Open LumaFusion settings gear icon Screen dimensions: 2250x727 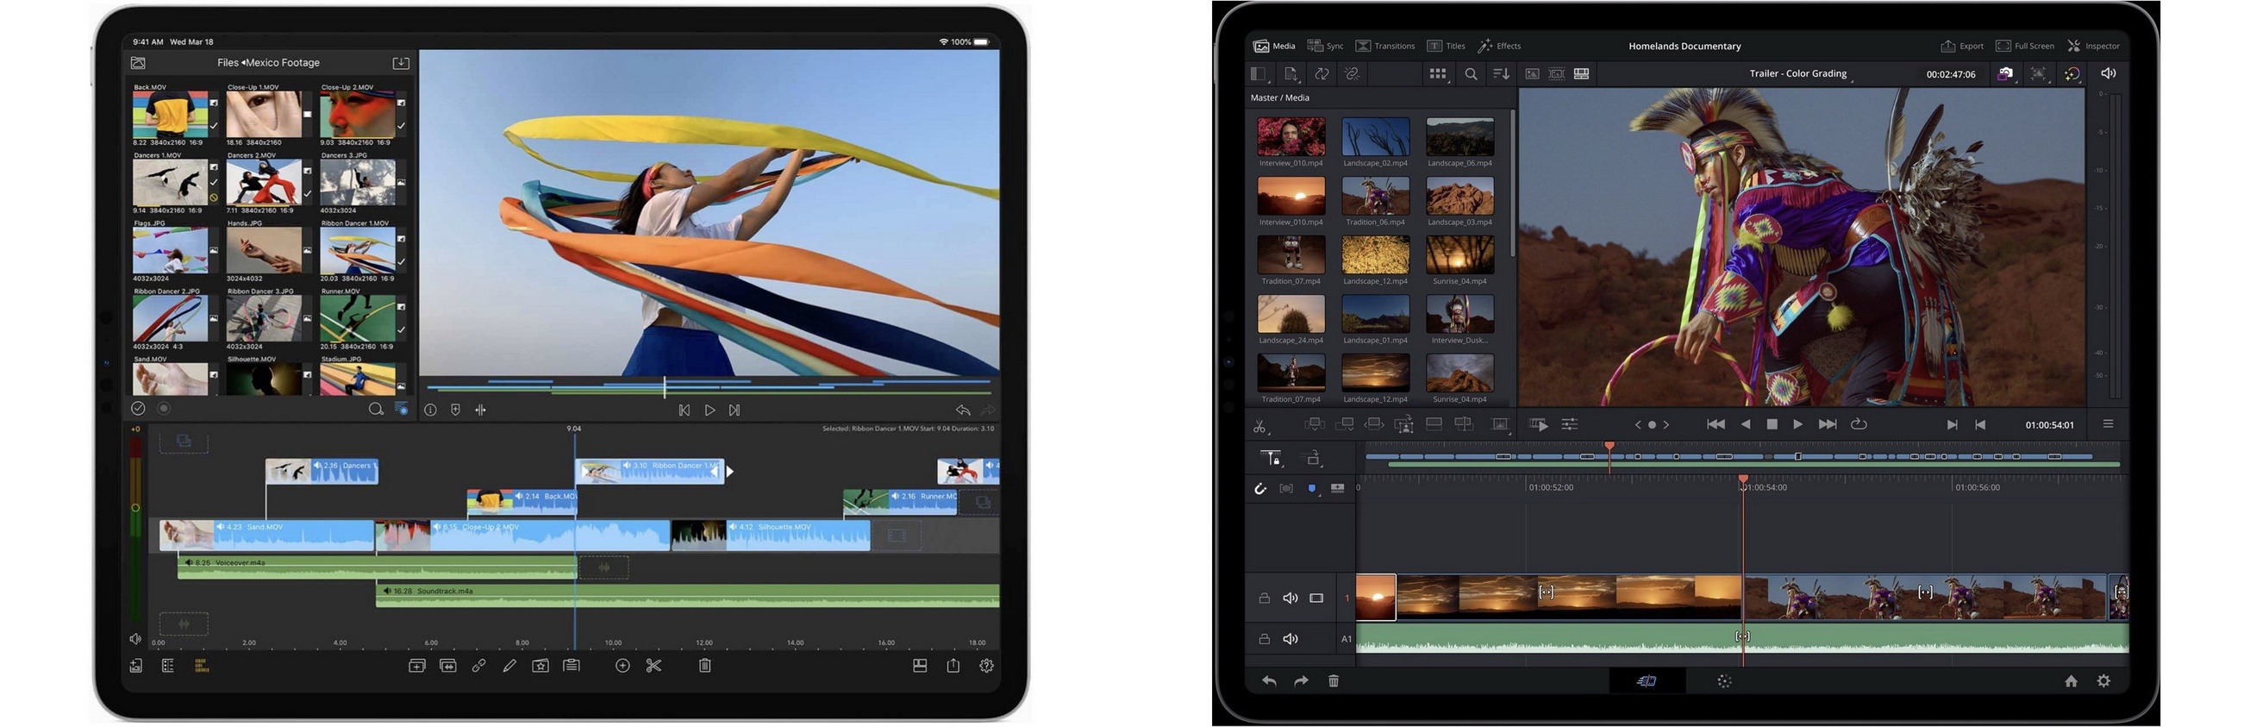click(987, 666)
